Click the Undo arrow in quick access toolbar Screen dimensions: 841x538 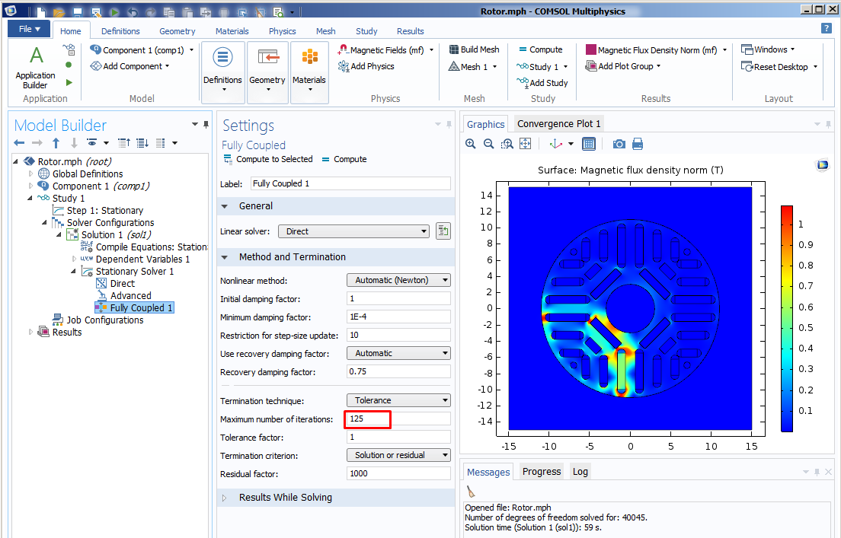coord(132,11)
